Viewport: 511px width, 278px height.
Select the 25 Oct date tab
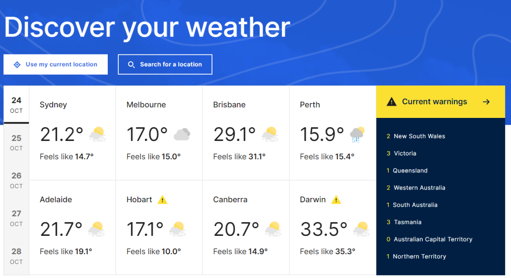tap(16, 143)
